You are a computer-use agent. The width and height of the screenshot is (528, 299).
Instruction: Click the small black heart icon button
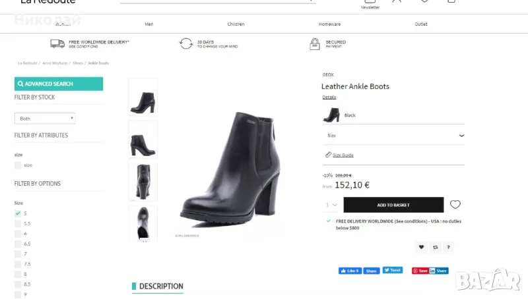click(x=421, y=248)
